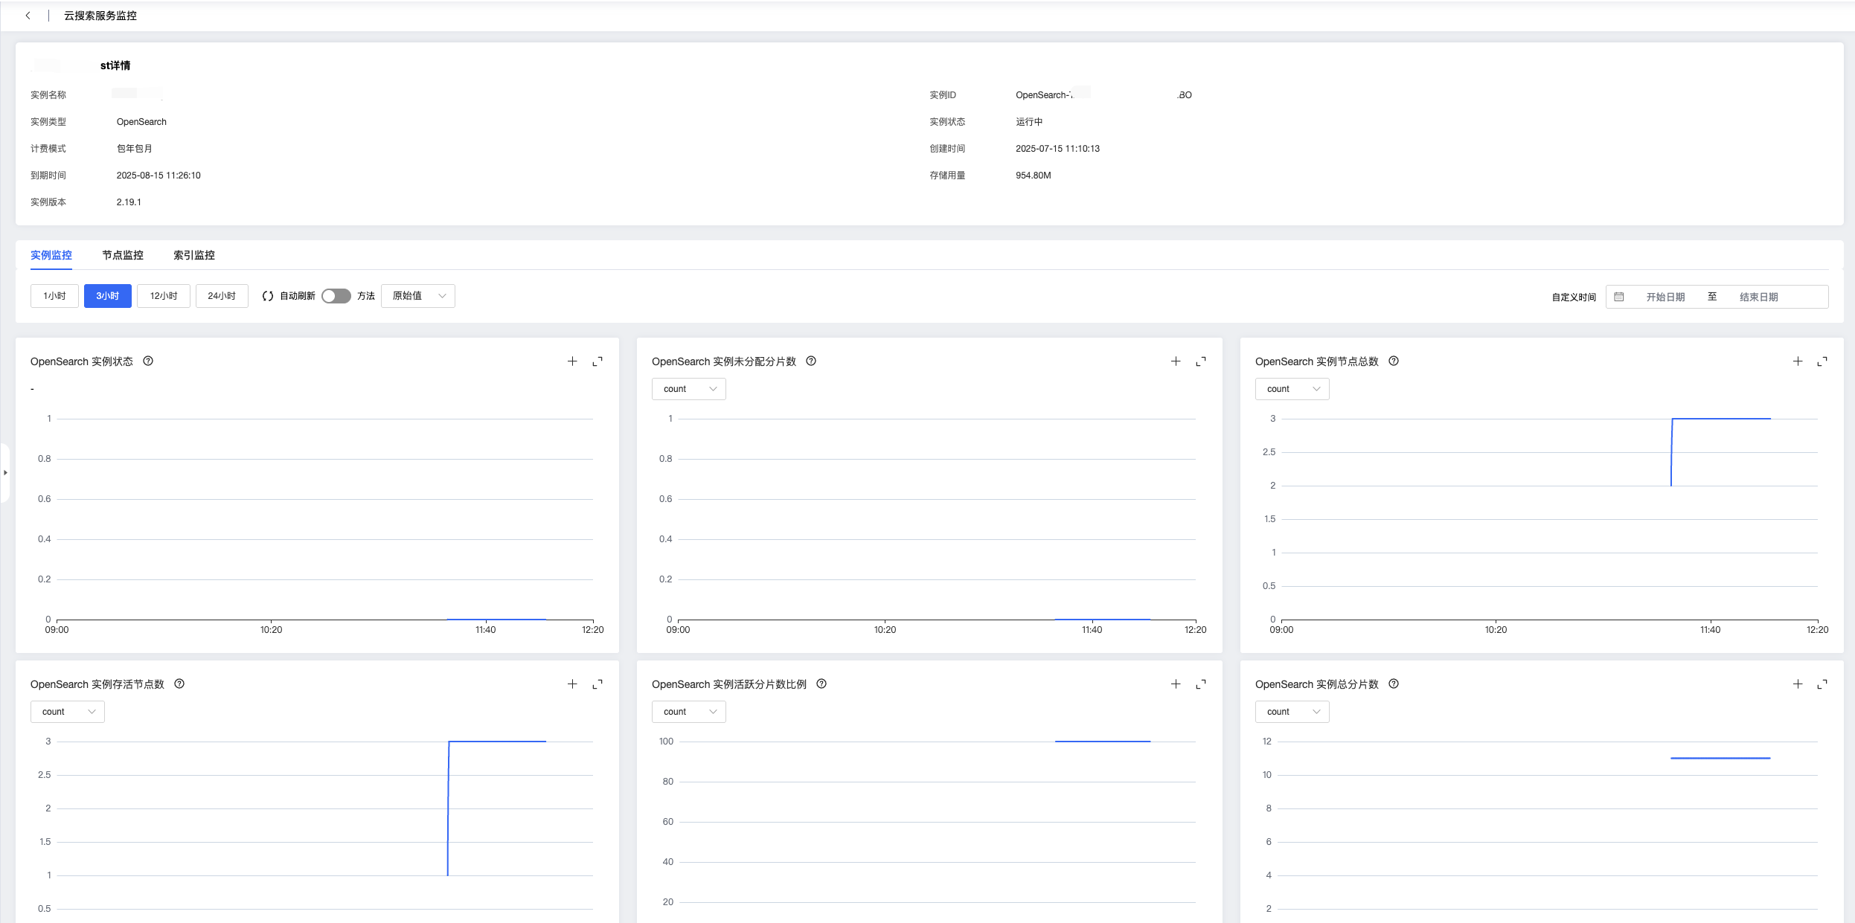Open help tooltip for 实例存活节点数
Viewport: 1855px width, 923px height.
click(179, 684)
